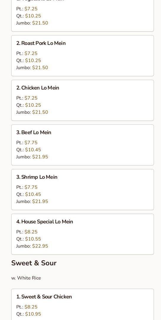This screenshot has width=161, height=320.
Task: Click the Sweet & Sour section heading
Action: [34, 263]
